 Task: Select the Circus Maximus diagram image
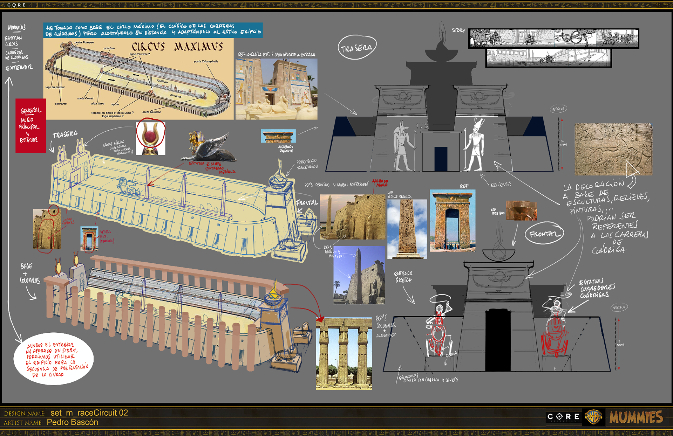(x=138, y=79)
